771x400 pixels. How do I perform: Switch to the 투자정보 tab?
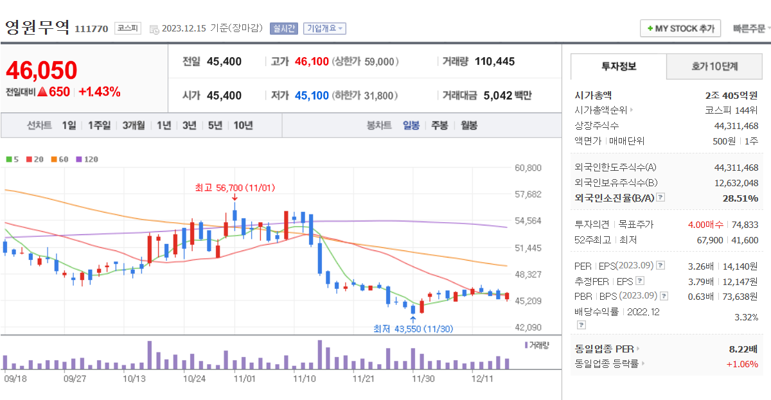619,66
